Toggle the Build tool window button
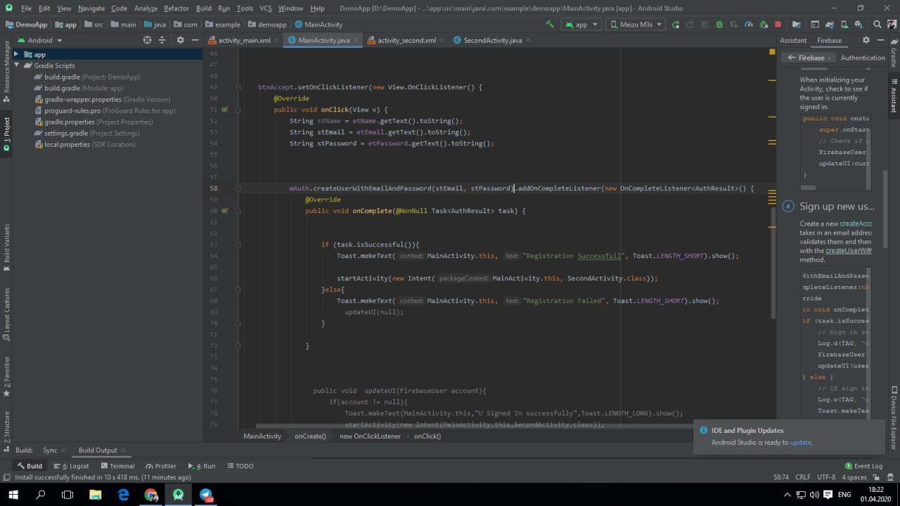This screenshot has width=900, height=506. [30, 466]
